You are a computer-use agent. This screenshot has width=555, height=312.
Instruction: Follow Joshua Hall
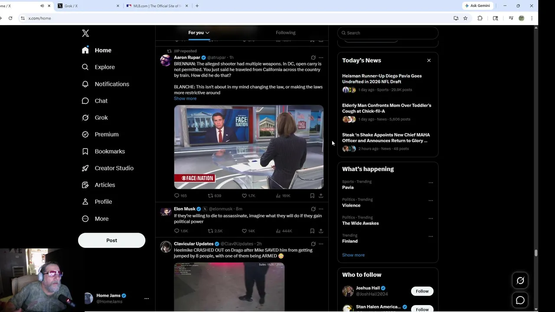422,291
